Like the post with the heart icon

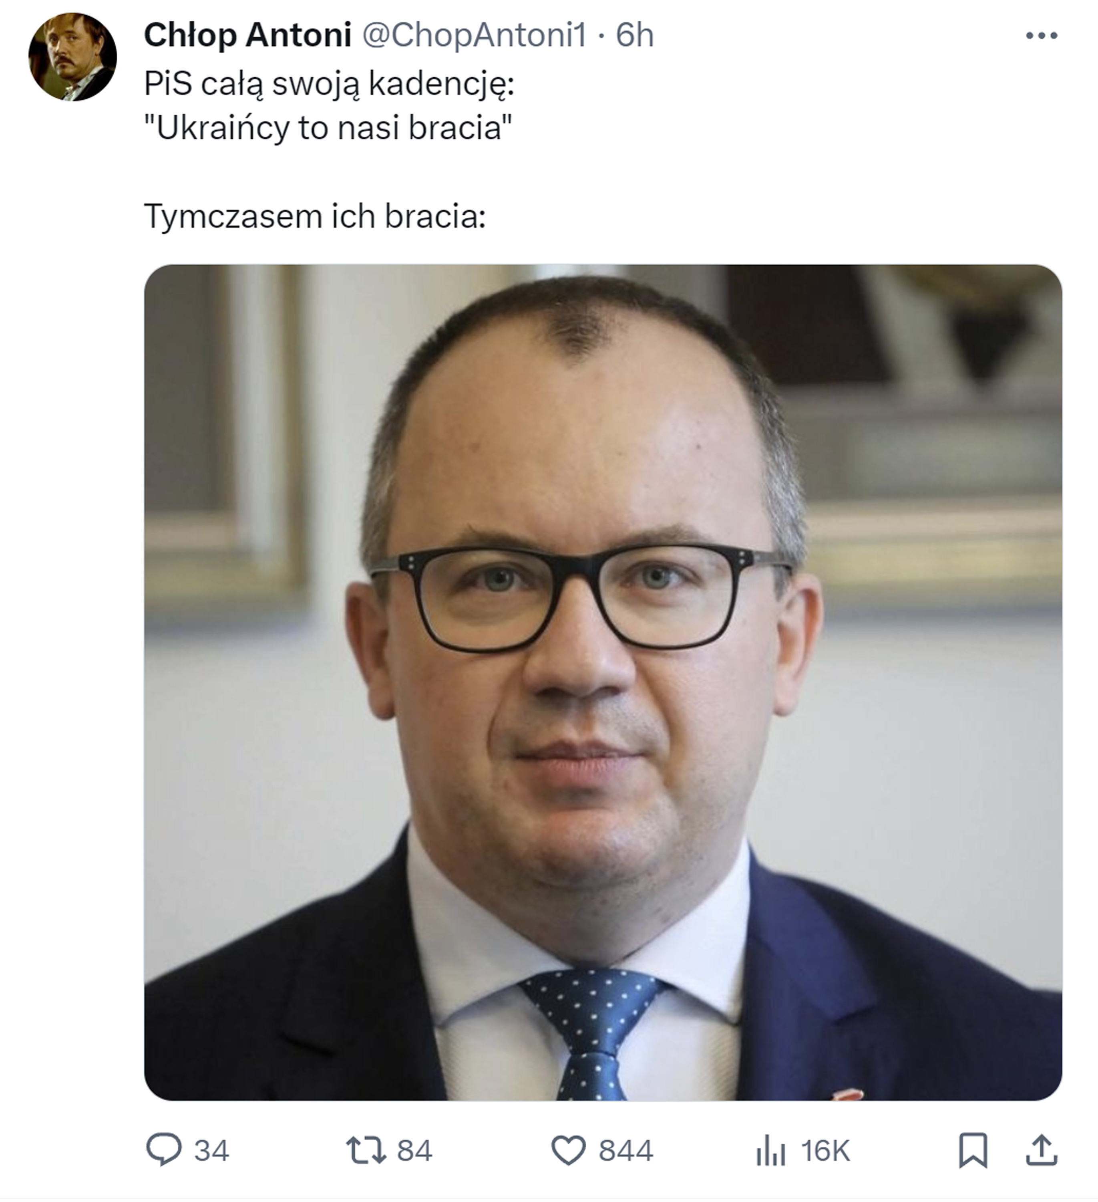tap(569, 1150)
